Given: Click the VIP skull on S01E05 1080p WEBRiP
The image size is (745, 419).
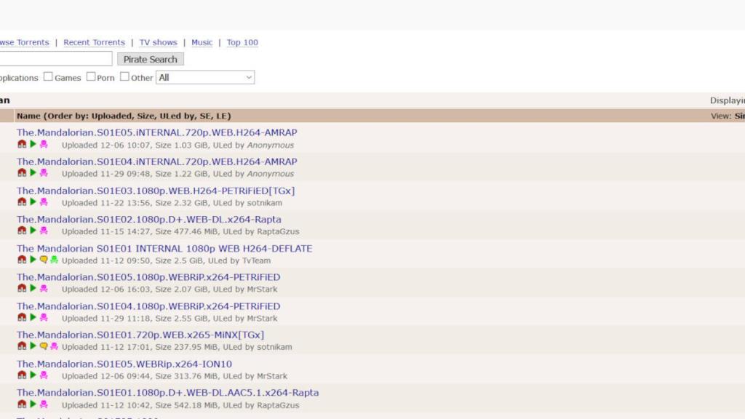Looking at the screenshot, I should click(43, 289).
